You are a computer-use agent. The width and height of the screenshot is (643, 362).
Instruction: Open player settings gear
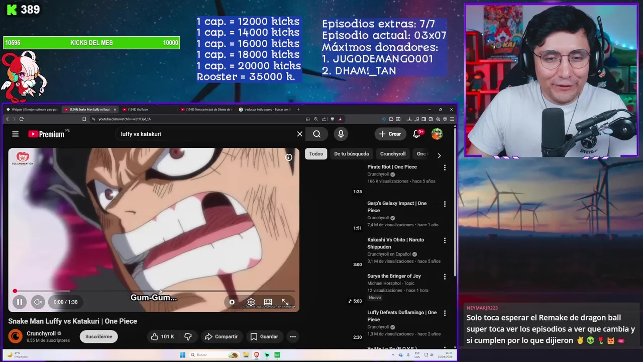click(251, 302)
